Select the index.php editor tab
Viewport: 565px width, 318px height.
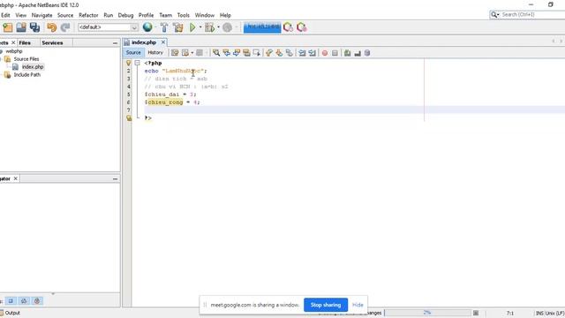143,42
